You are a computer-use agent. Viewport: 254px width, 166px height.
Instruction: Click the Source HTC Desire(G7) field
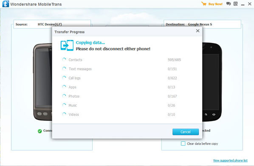point(52,24)
